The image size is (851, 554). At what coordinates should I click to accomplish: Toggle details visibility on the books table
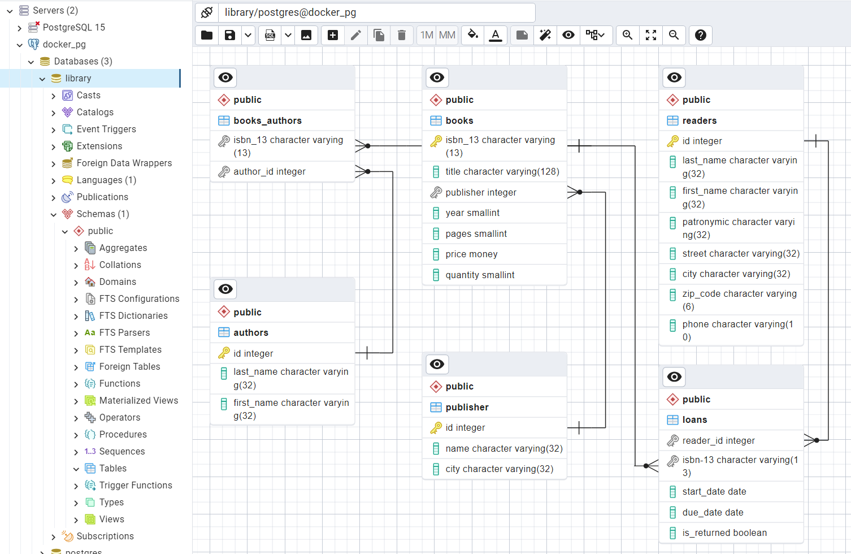point(437,77)
